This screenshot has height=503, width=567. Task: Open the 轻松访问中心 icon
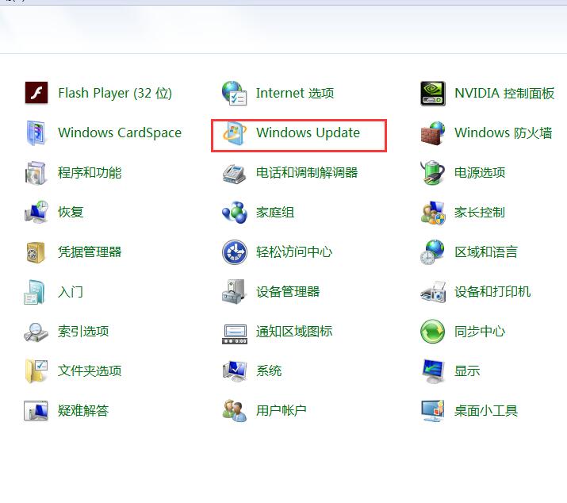[x=234, y=251]
